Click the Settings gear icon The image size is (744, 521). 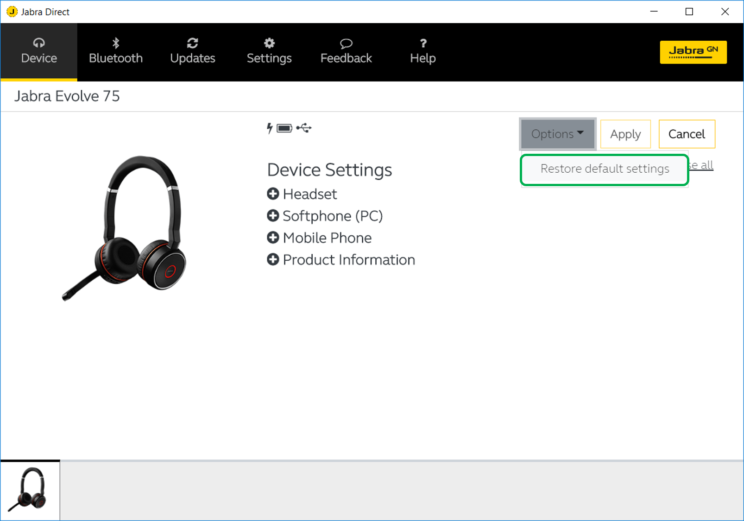(x=269, y=44)
